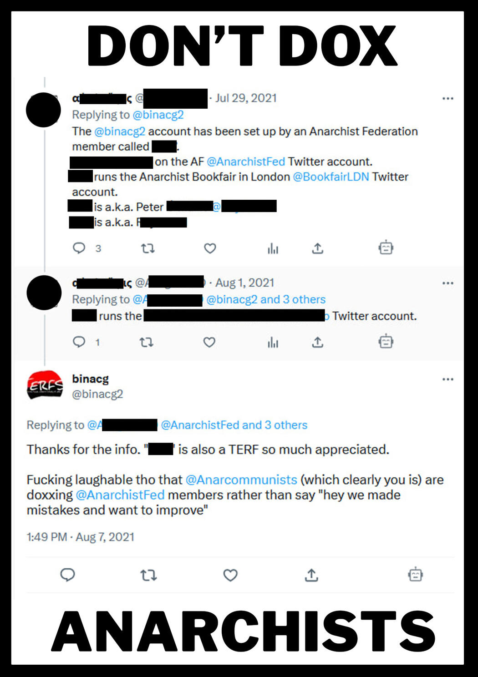View analytics for the Aug 1, 2021 tweet
The image size is (478, 677).
coord(273,342)
